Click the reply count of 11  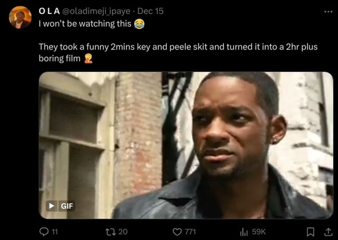(55, 232)
